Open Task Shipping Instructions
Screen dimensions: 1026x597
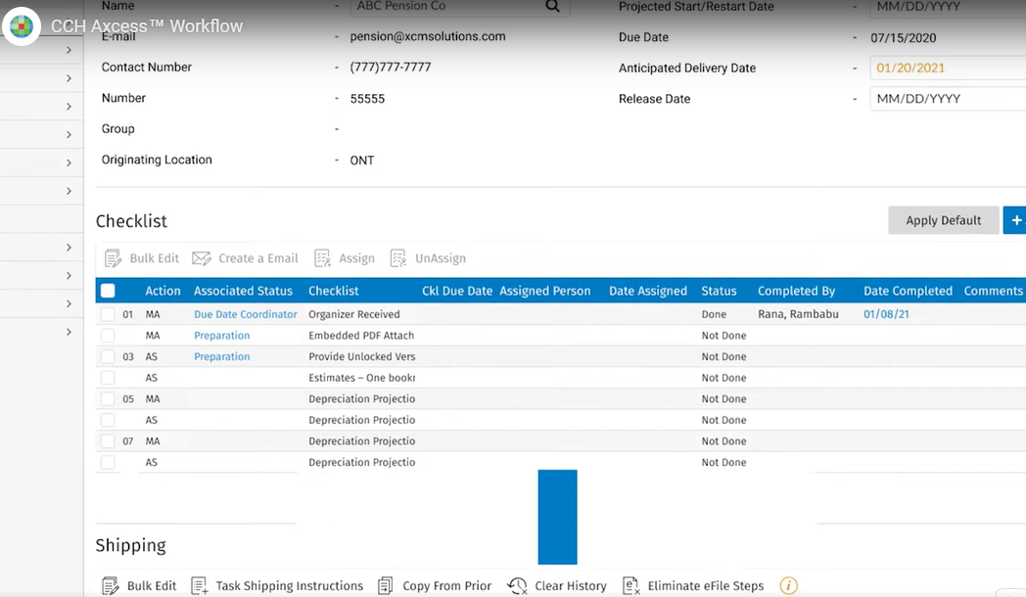point(197,584)
